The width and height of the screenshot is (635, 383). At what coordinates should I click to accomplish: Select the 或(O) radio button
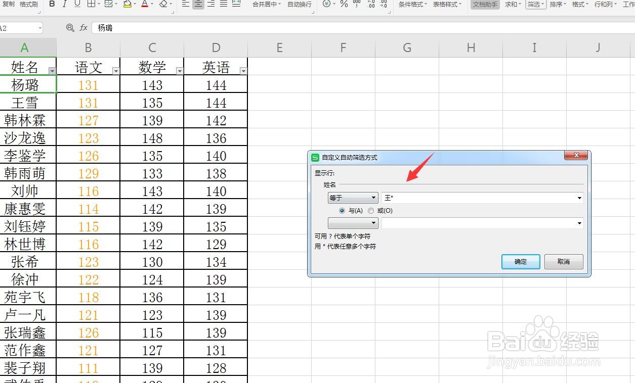(370, 211)
